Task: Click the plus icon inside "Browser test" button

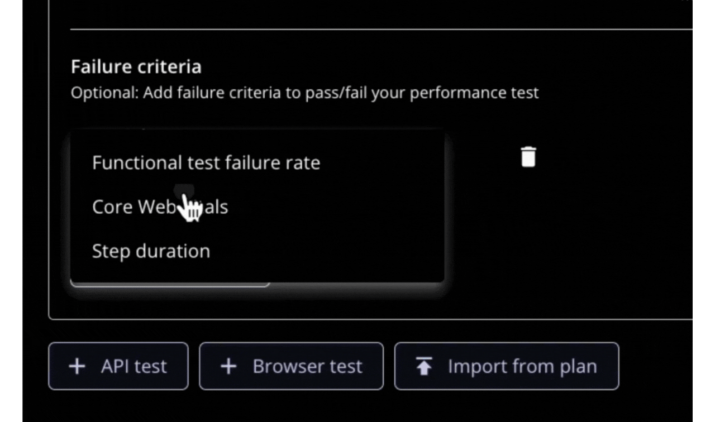Action: (228, 366)
